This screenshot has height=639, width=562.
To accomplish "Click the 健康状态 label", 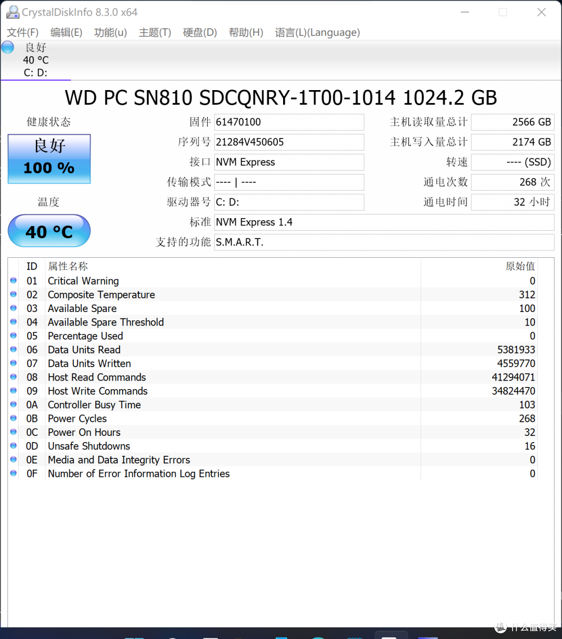I will [49, 122].
